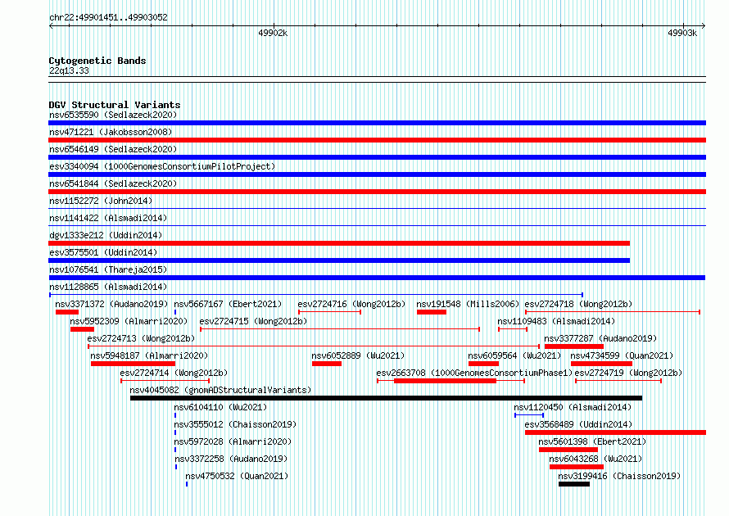This screenshot has height=516, width=729.
Task: Click the left arrow of the ruler
Action: click(51, 26)
